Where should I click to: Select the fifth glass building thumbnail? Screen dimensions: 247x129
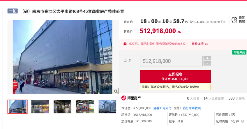click(107, 107)
